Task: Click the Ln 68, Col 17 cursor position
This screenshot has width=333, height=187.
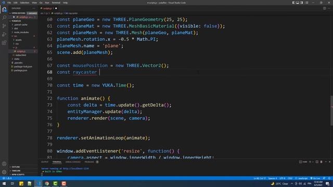Action: pos(260,178)
